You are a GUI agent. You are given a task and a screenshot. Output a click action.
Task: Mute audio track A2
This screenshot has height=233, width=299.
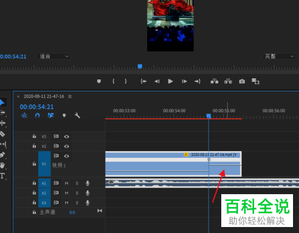[x=66, y=193]
